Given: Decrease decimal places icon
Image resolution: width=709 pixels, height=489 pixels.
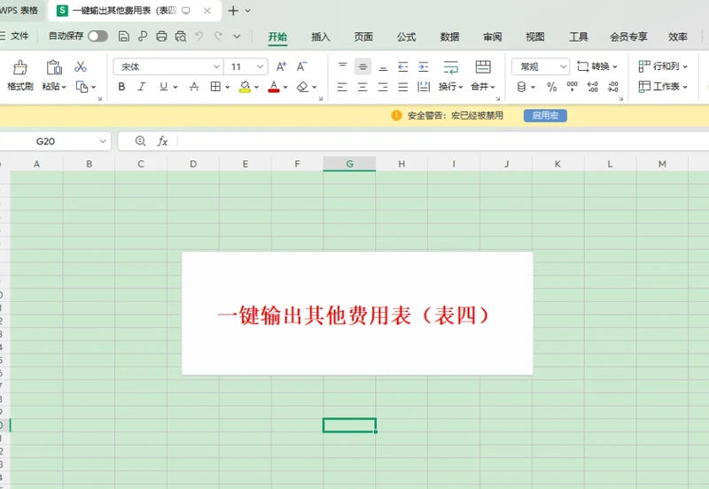Looking at the screenshot, I should coord(613,87).
